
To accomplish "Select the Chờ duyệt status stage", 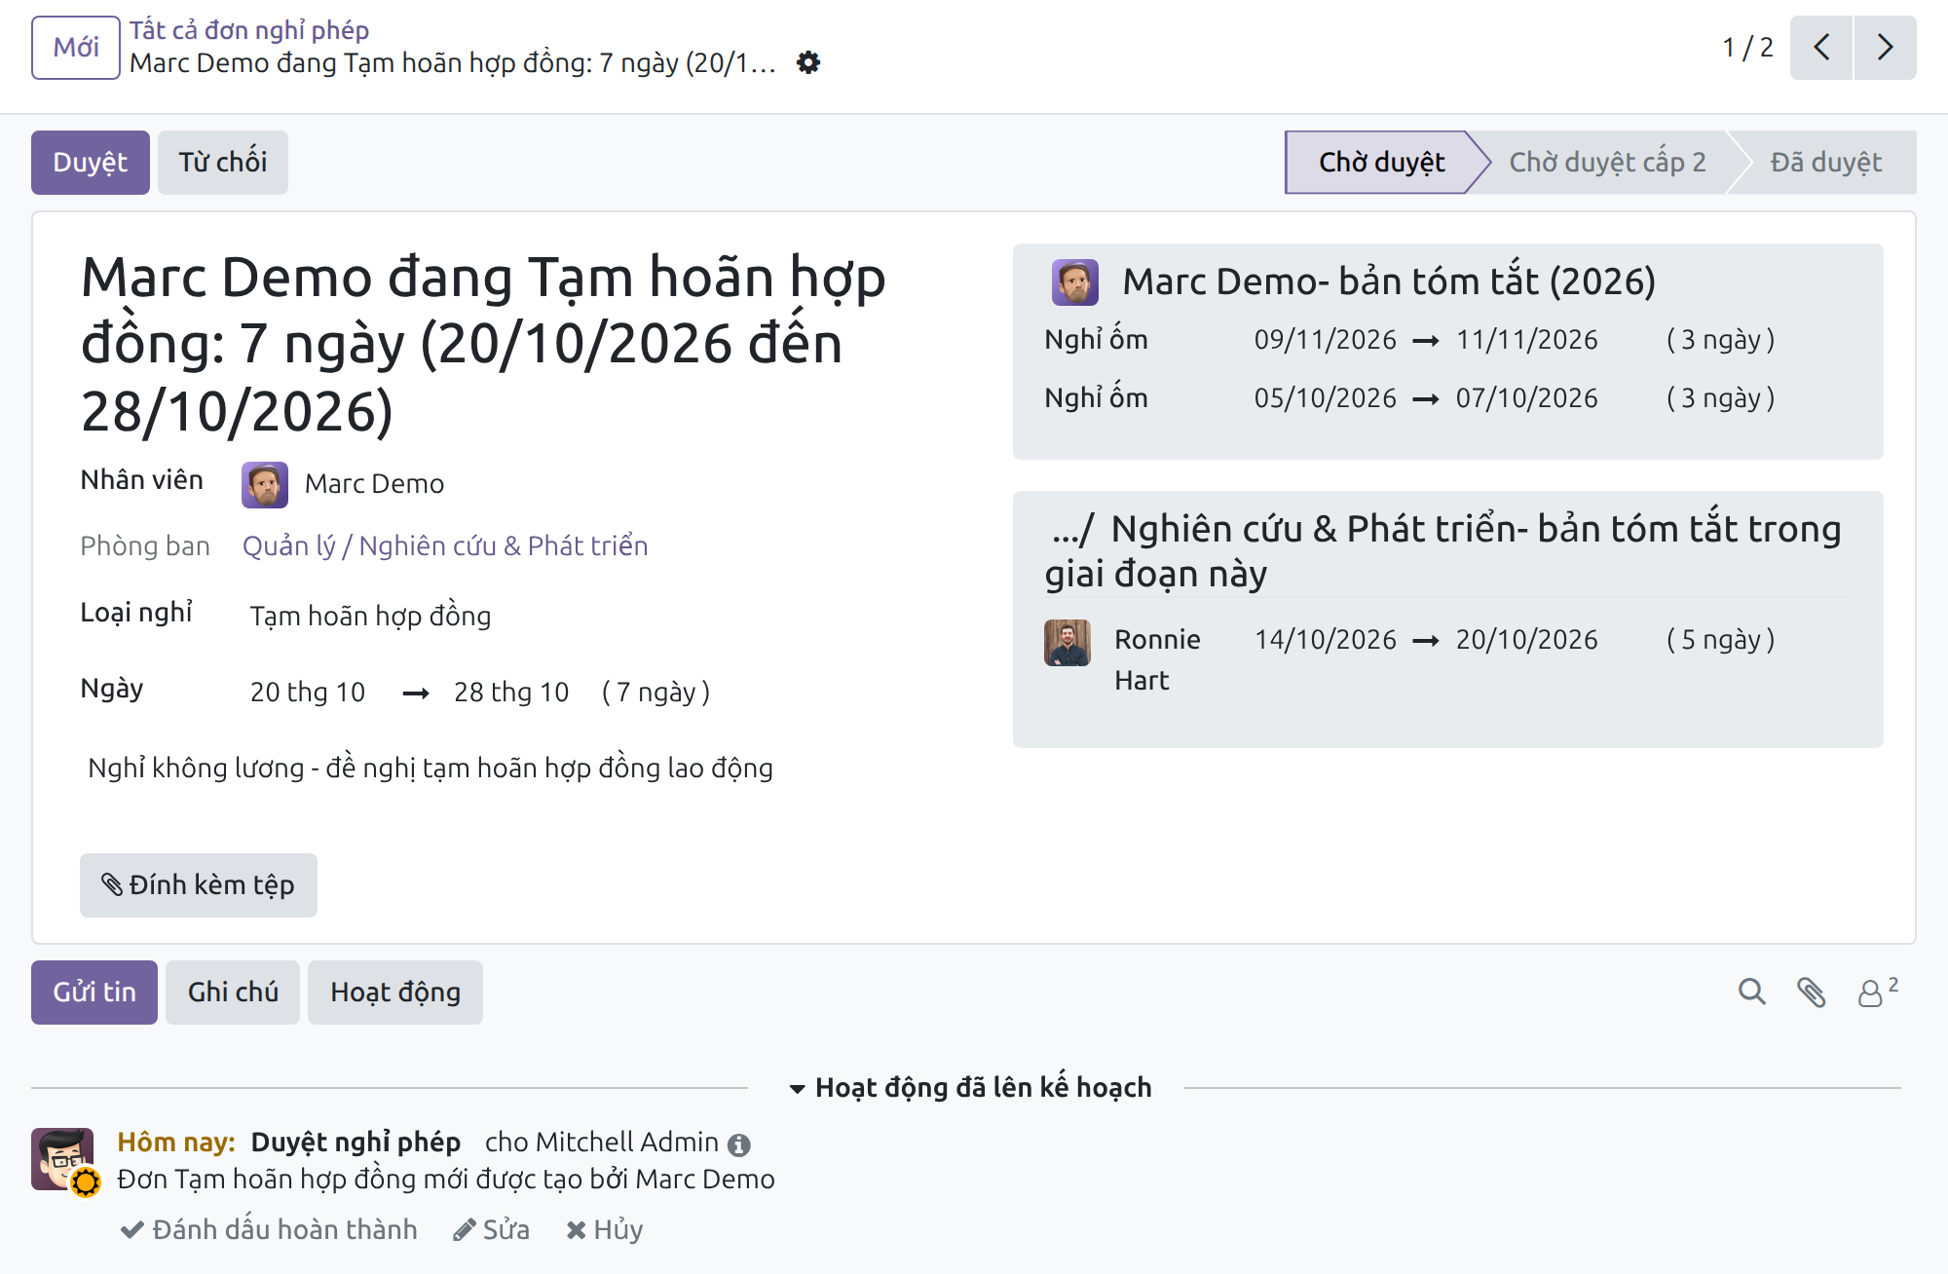I will [1381, 163].
